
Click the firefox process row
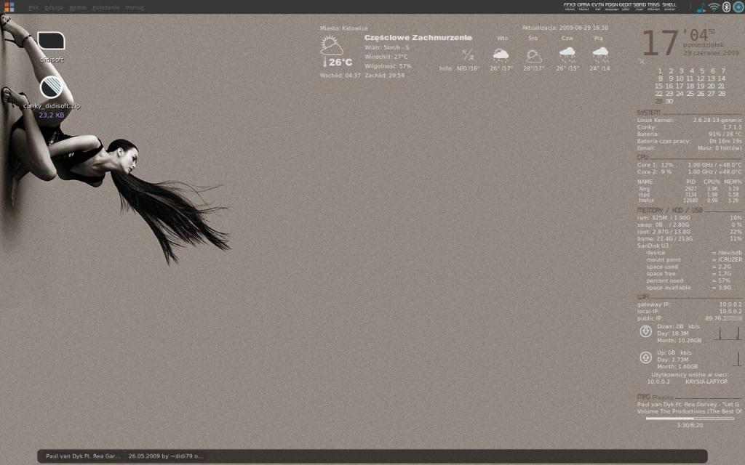[x=690, y=201]
